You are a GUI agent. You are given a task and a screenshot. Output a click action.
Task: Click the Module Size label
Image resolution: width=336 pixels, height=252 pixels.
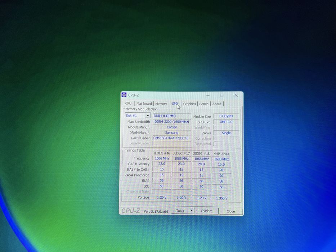click(202, 117)
